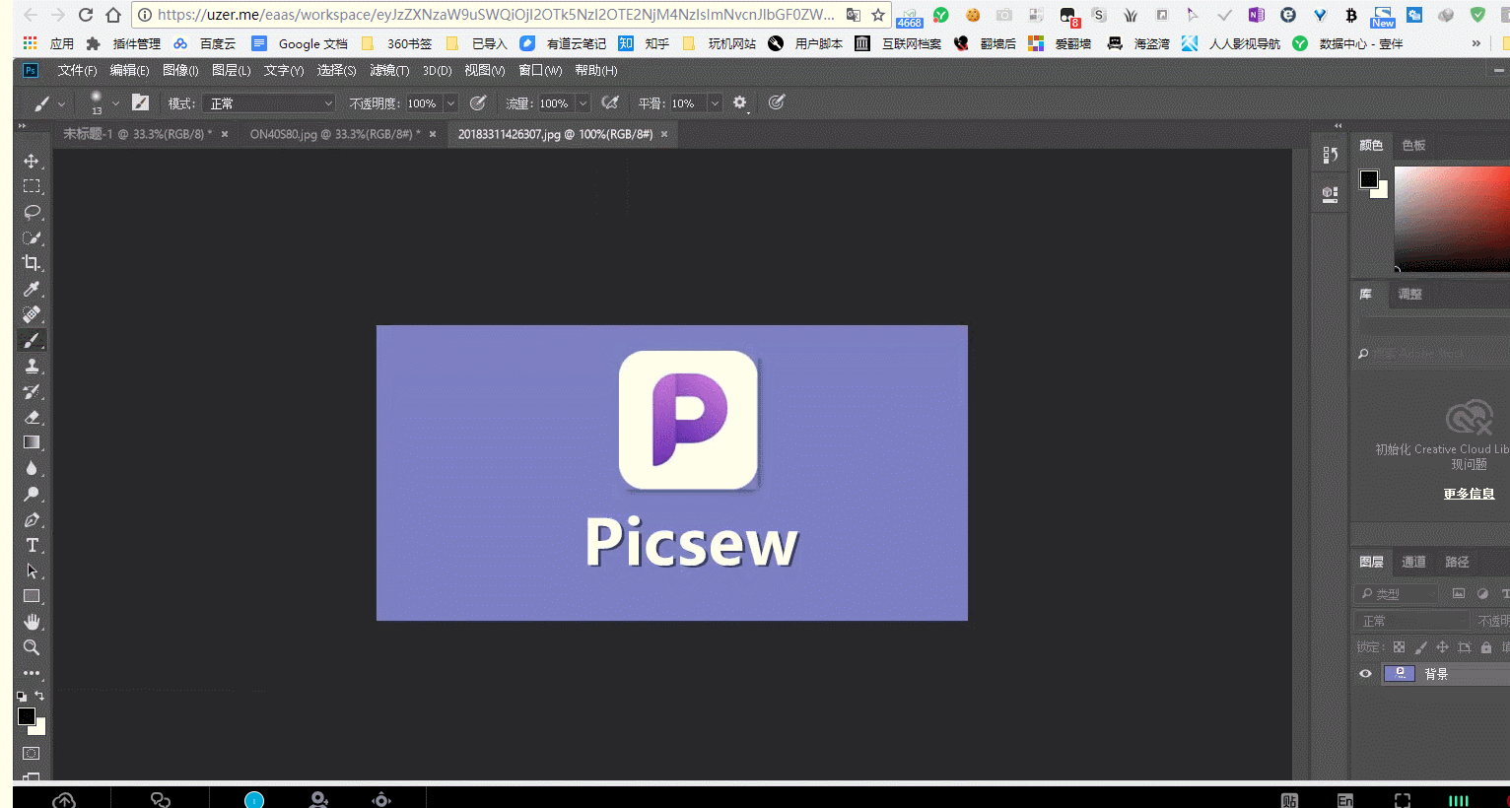Click the toolbox foreground color swatch
Image resolution: width=1510 pixels, height=808 pixels.
click(27, 716)
